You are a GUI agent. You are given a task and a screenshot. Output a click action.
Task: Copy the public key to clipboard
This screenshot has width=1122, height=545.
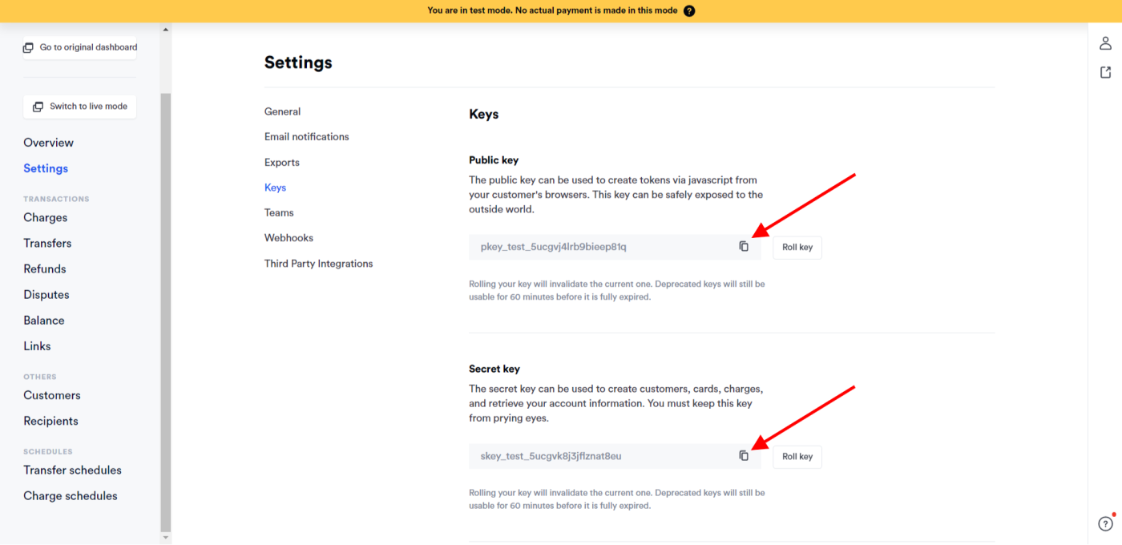(744, 247)
